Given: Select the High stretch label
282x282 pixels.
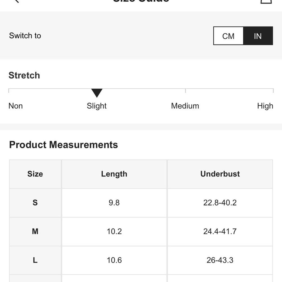Looking at the screenshot, I should [265, 106].
